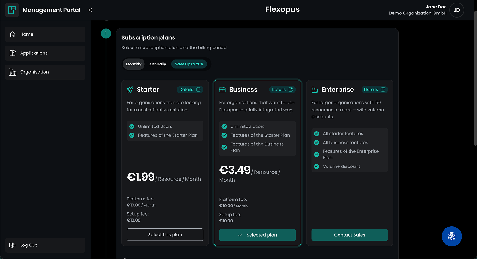
Task: Click the Management Portal logo icon
Action: tap(12, 10)
